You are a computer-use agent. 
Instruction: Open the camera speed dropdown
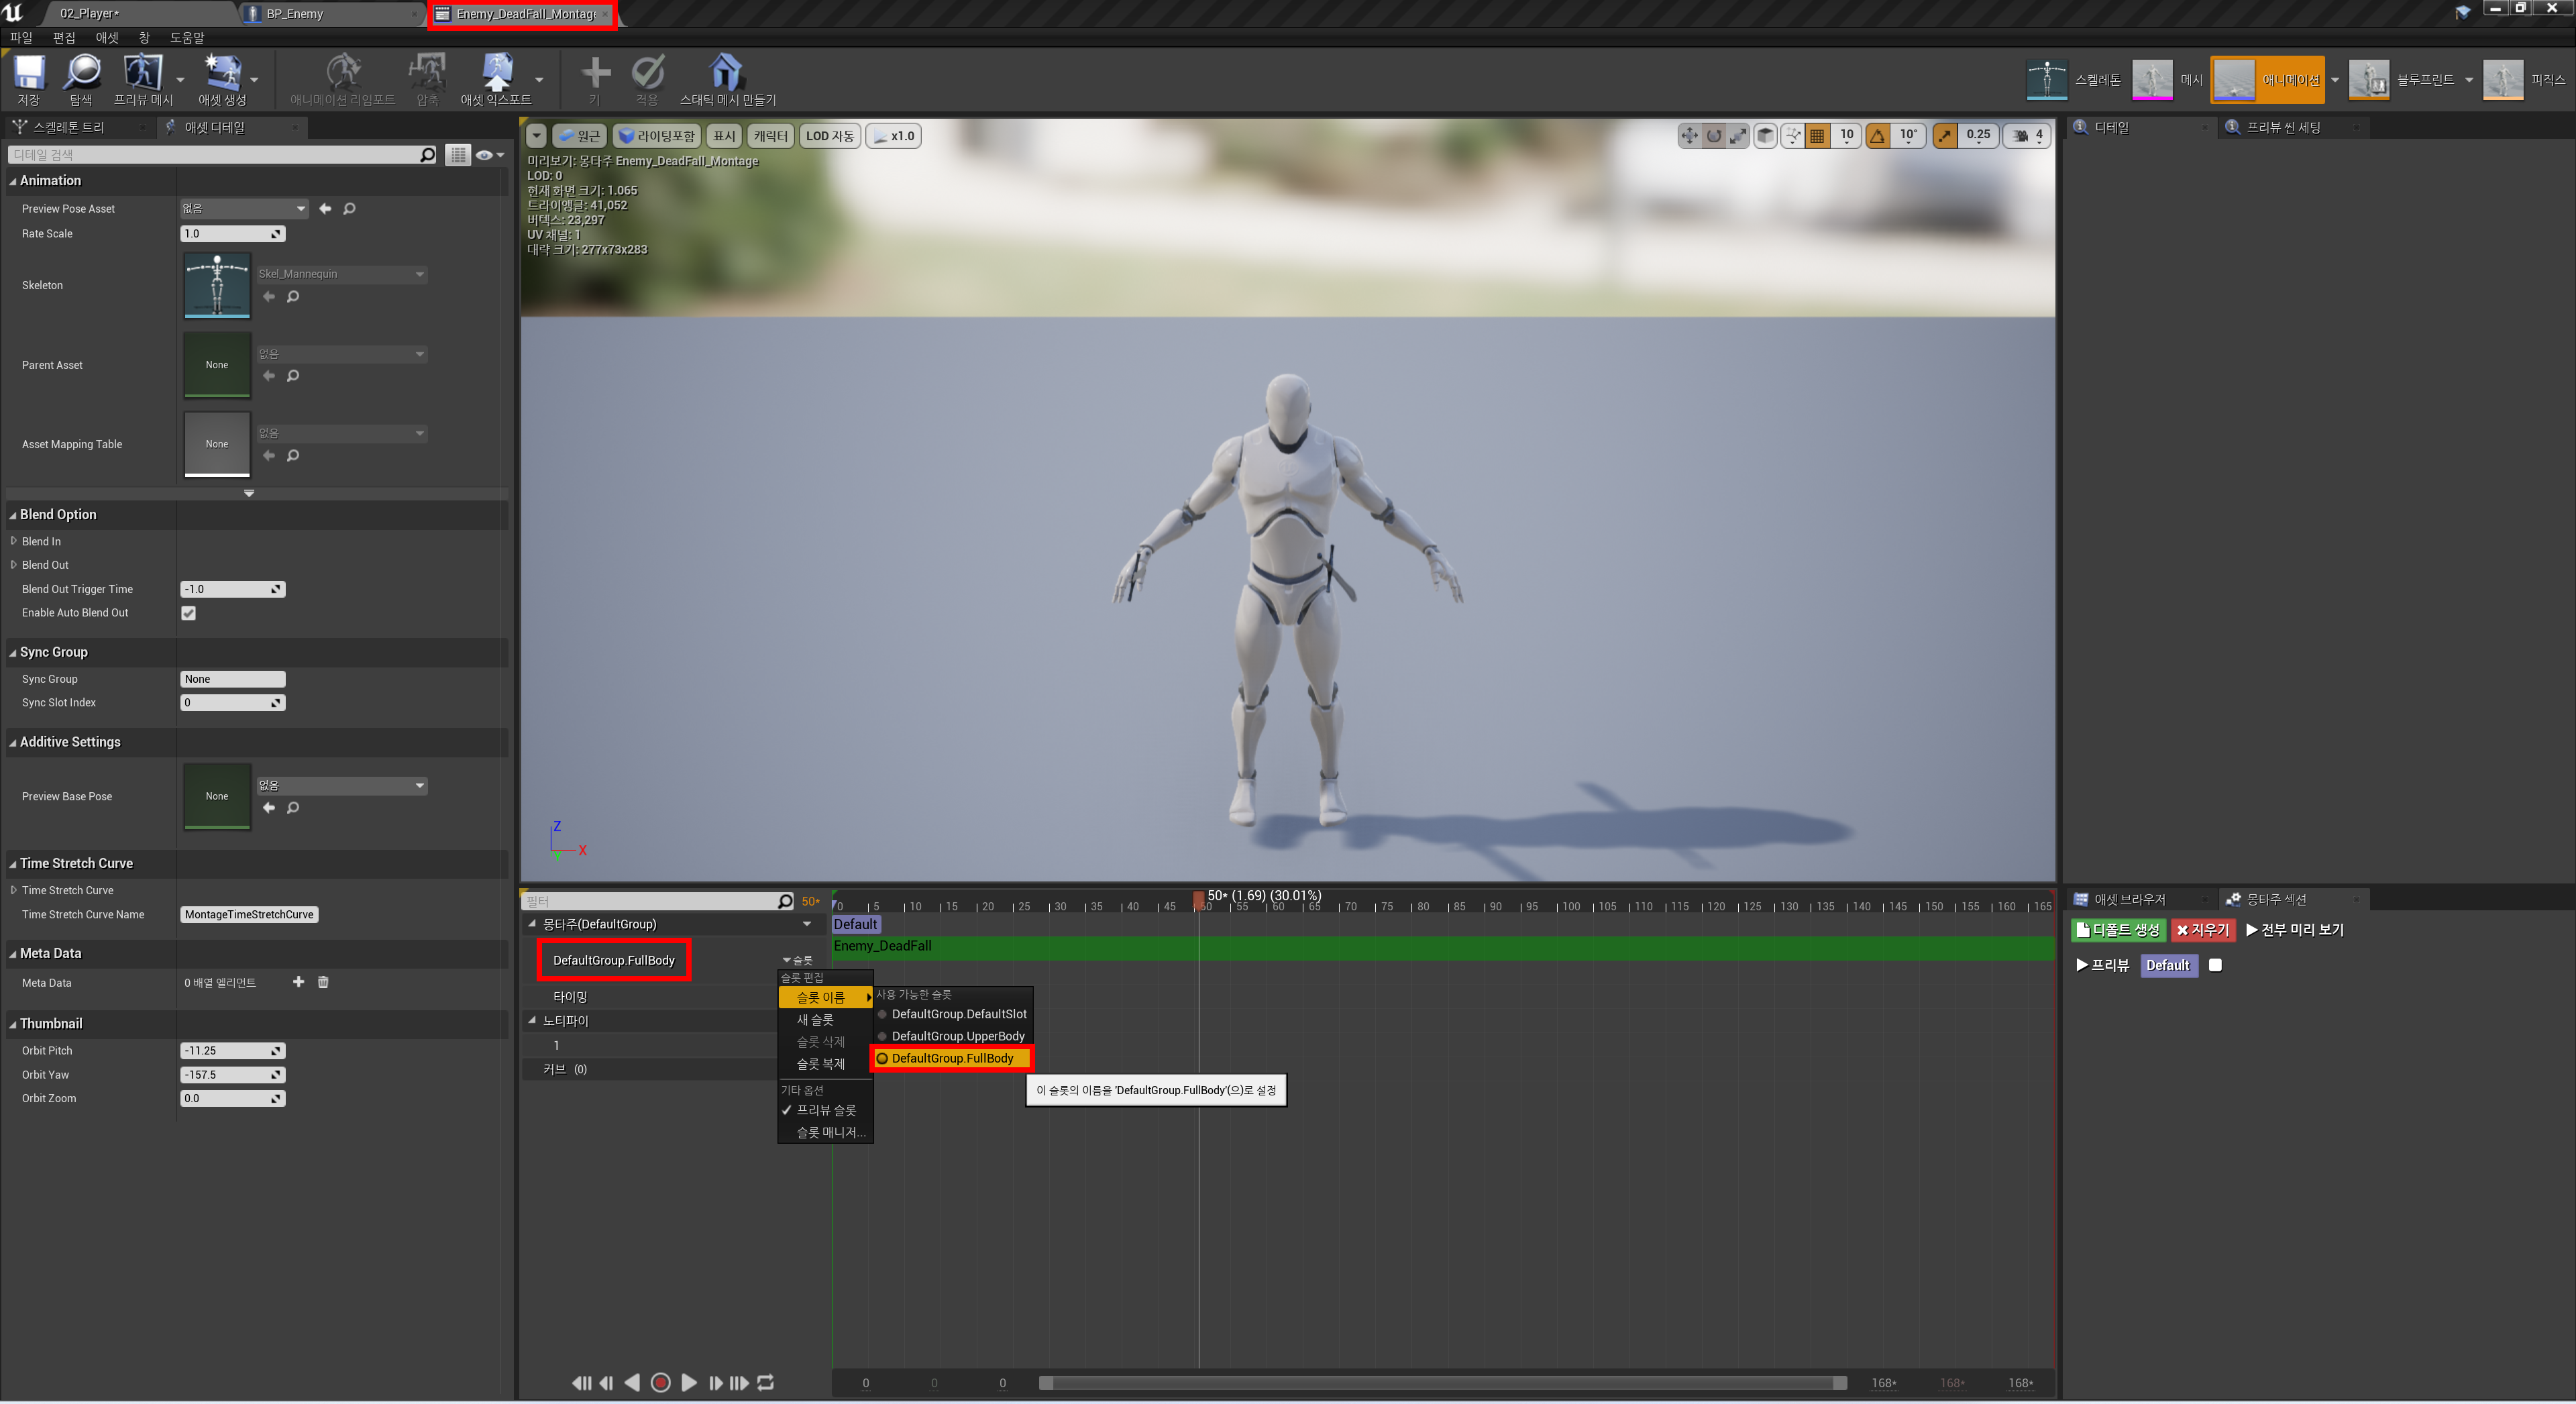2027,136
